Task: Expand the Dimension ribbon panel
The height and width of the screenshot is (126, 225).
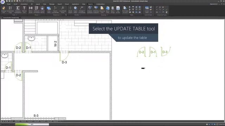Action: (57, 15)
